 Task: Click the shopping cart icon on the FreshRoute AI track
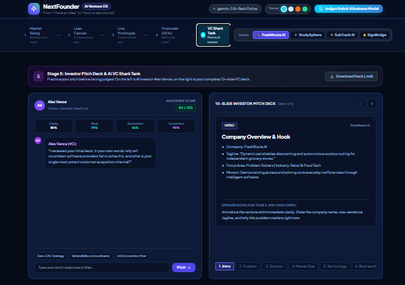pyautogui.click(x=259, y=35)
